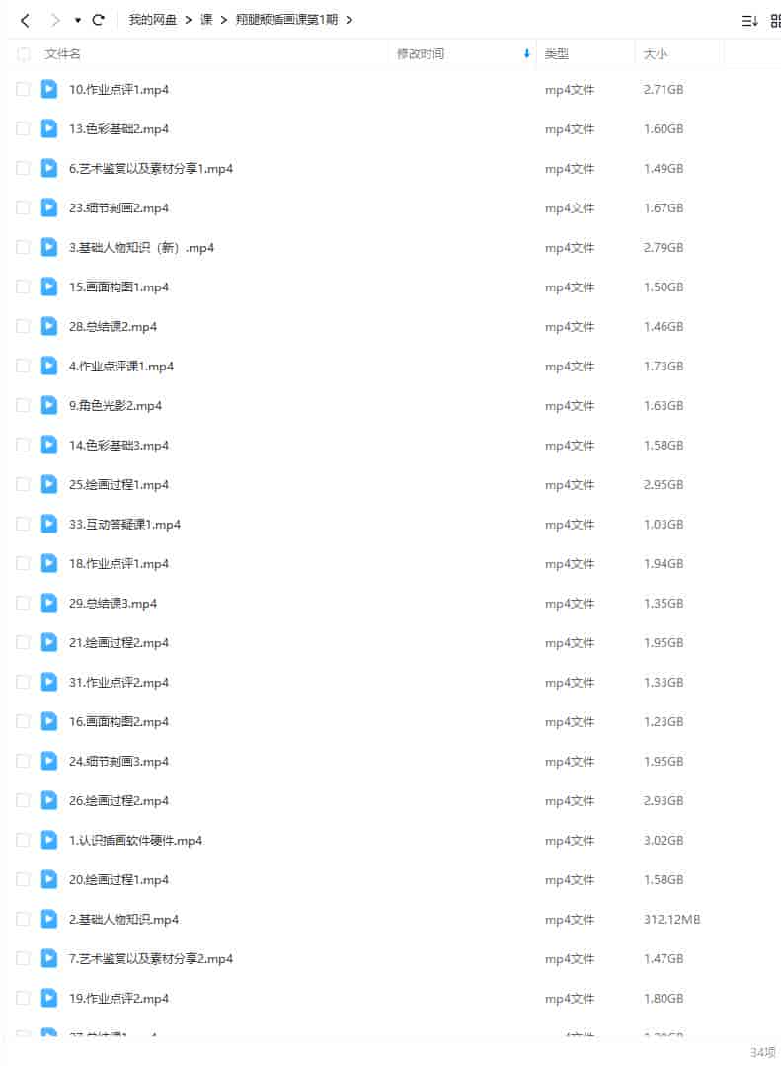
Task: Expand chevron after 翔翮颓插画课第1期 breadcrumb
Action: pyautogui.click(x=349, y=20)
